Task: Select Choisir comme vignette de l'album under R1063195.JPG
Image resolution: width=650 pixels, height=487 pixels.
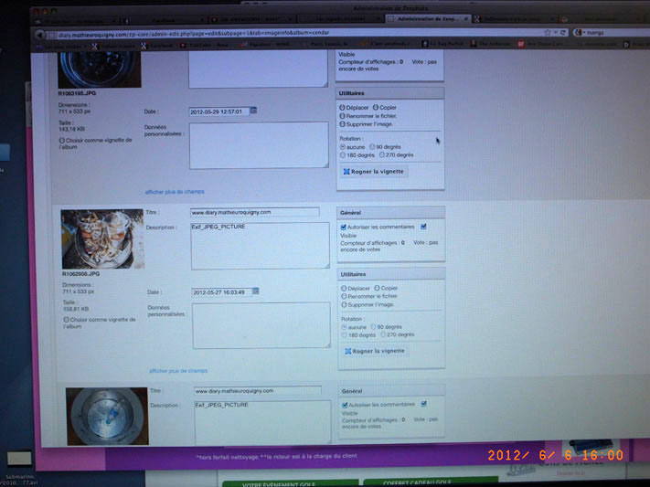Action: 62,141
